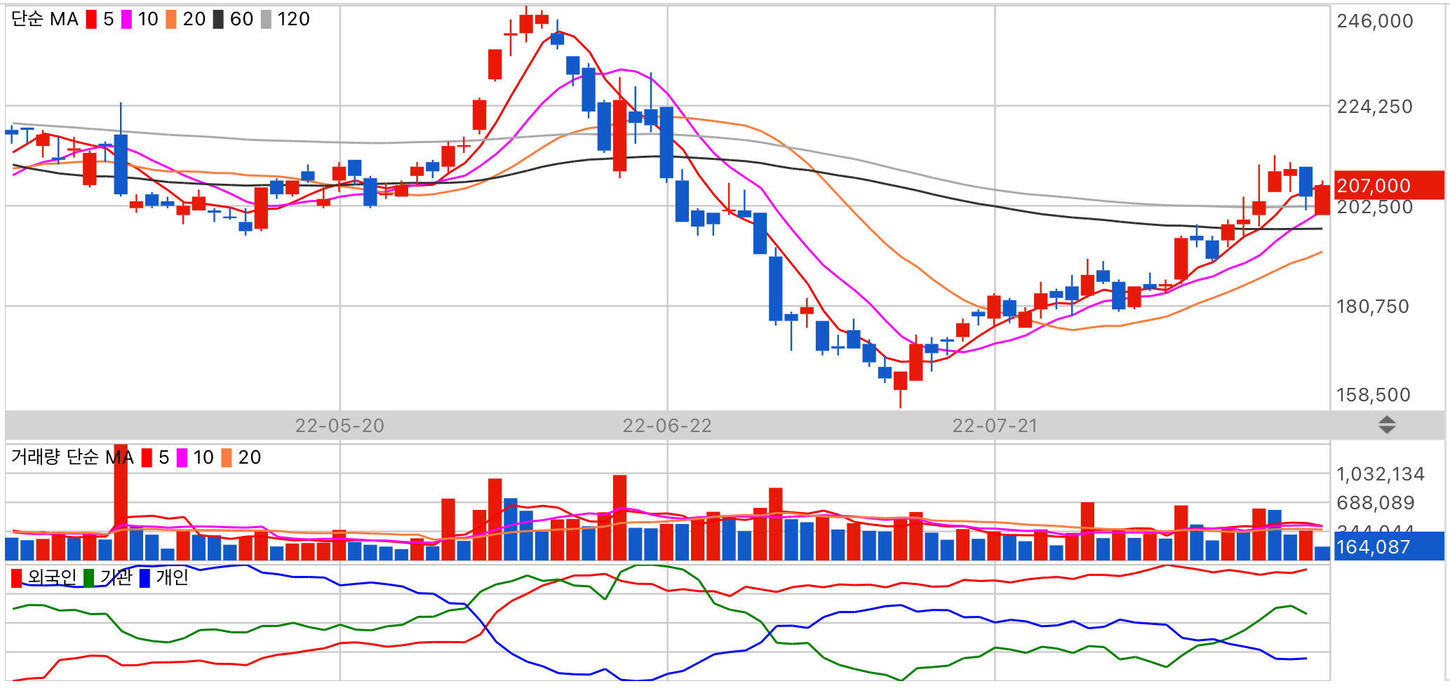Click the 246,000 price axis label
Image resolution: width=1450 pixels, height=693 pixels.
[x=1375, y=21]
